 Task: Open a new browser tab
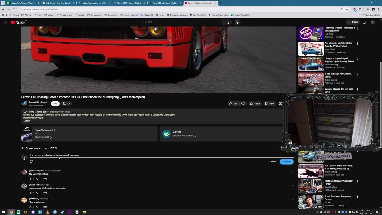click(x=221, y=3)
